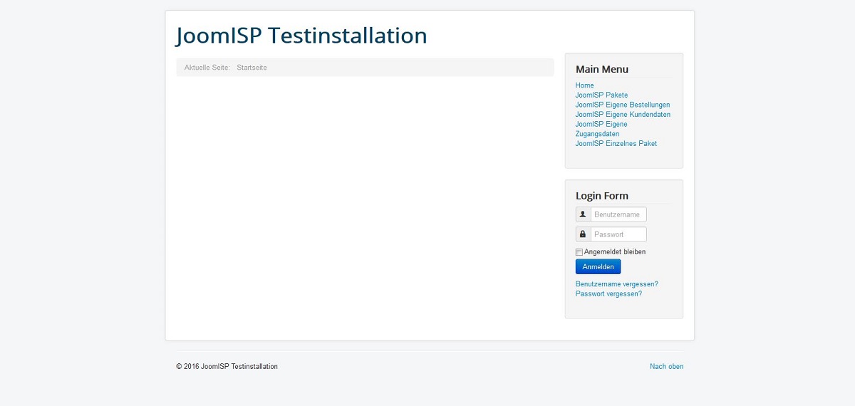Click the Angemeldet bleiben label text
The image size is (855, 406).
tap(615, 252)
